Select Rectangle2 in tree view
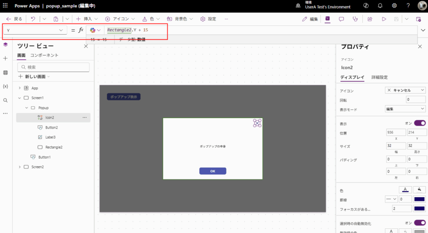The image size is (428, 233). tap(54, 147)
